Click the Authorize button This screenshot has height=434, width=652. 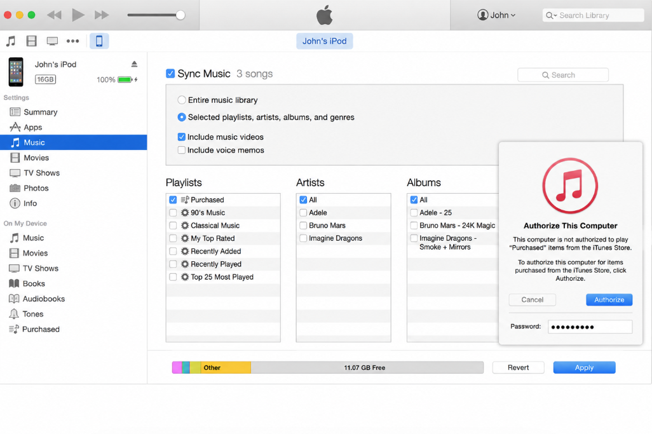point(609,300)
